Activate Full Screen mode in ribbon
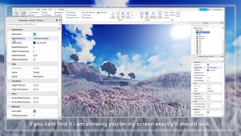 coord(118,15)
